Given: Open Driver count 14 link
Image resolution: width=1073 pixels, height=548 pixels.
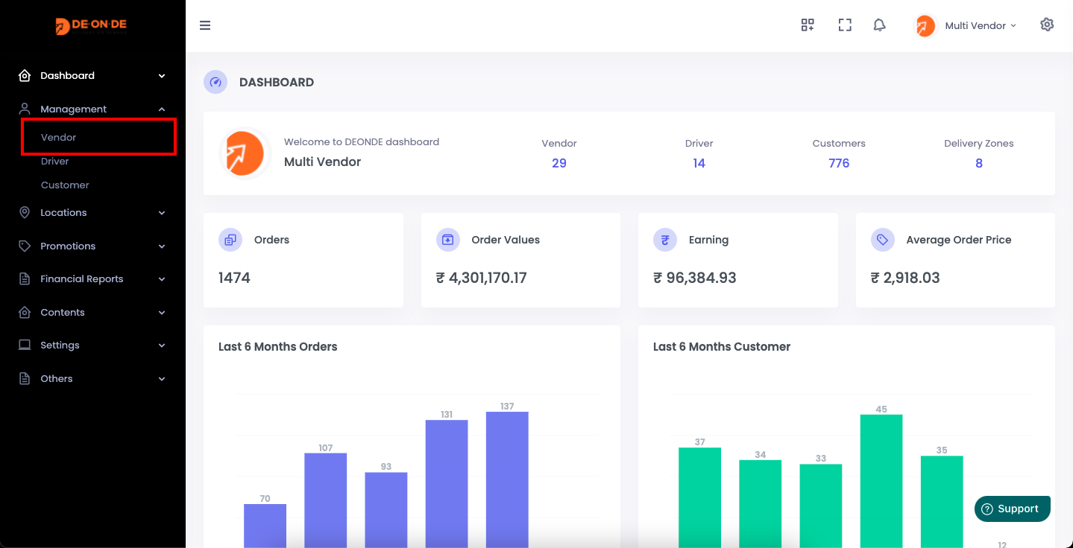Looking at the screenshot, I should (x=699, y=163).
